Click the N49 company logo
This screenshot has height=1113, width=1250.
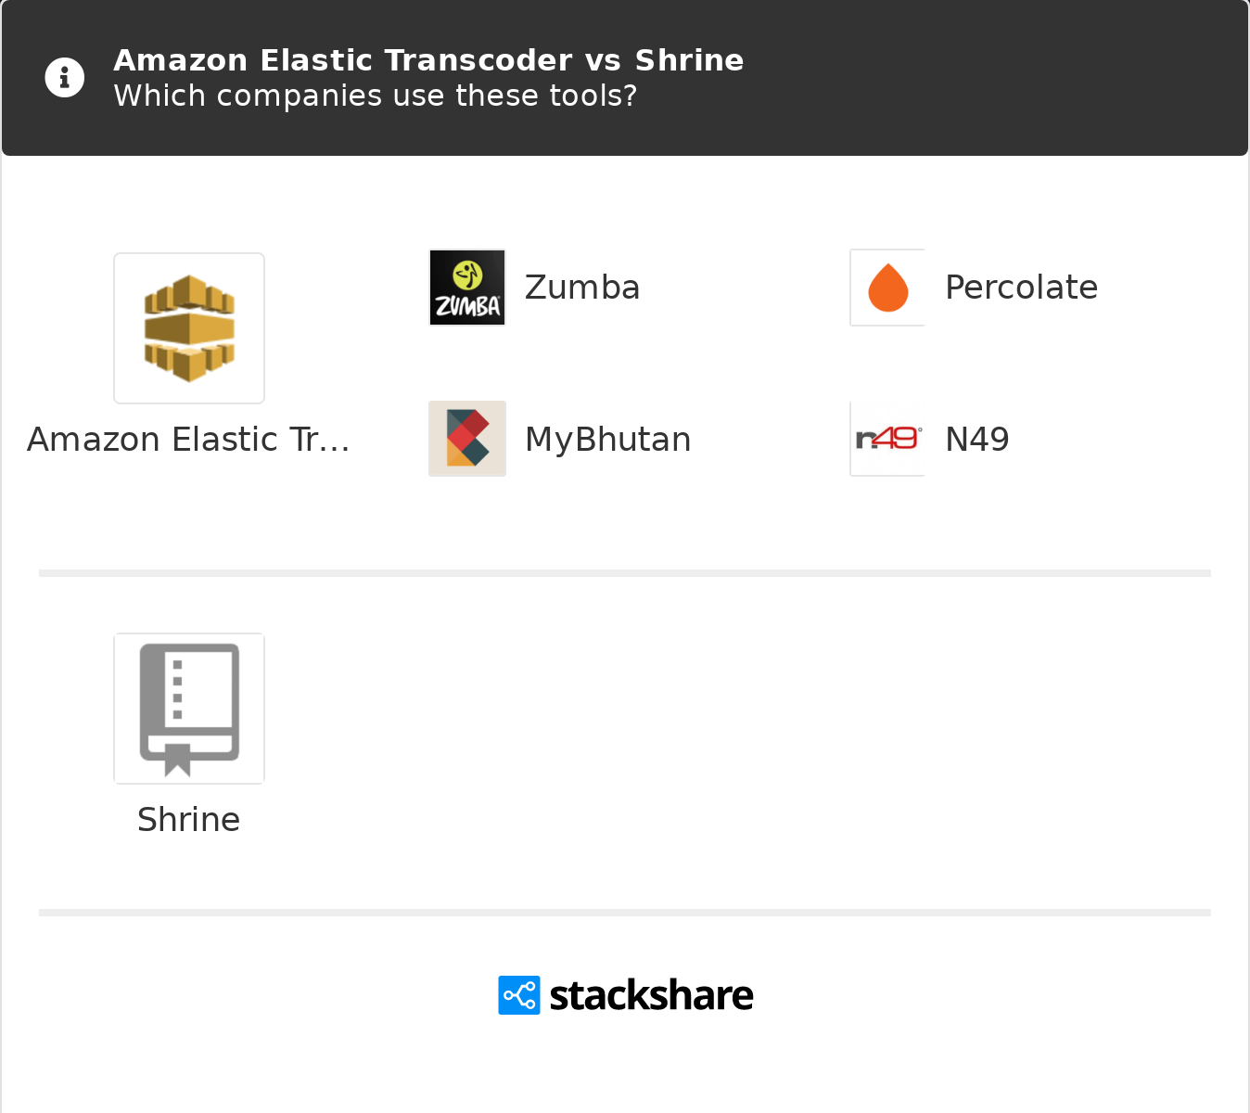[x=887, y=439]
